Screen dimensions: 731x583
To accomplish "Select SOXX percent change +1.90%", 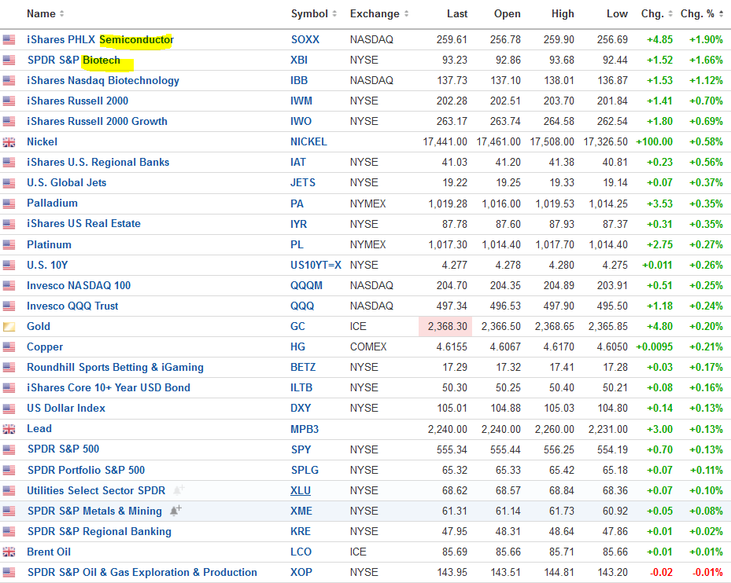I will [707, 39].
